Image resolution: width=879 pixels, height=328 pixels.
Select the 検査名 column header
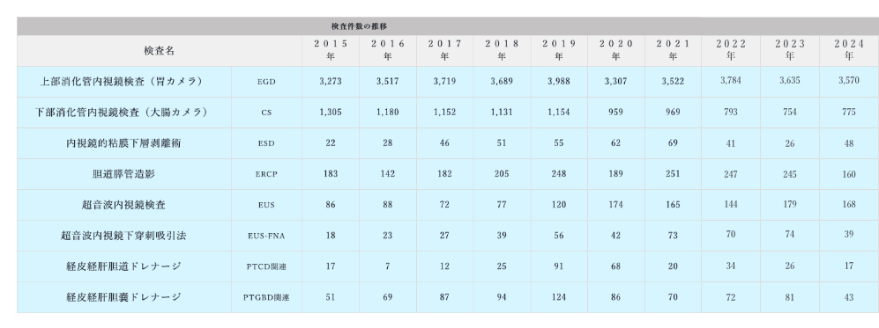point(160,51)
